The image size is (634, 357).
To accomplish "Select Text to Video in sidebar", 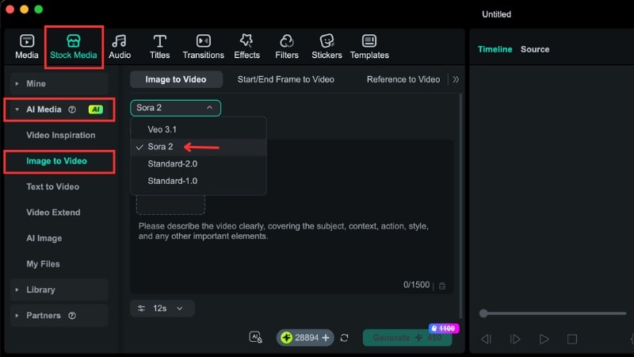I will pyautogui.click(x=53, y=186).
